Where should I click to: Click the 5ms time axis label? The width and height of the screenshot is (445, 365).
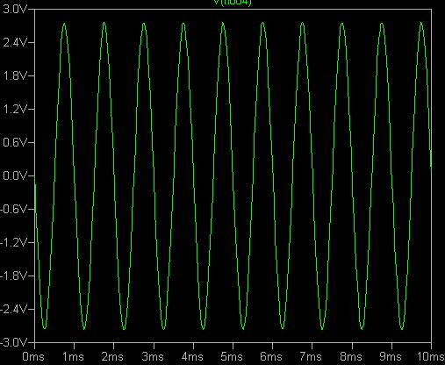[232, 356]
